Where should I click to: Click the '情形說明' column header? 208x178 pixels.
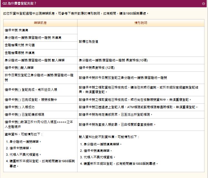tap(141, 23)
